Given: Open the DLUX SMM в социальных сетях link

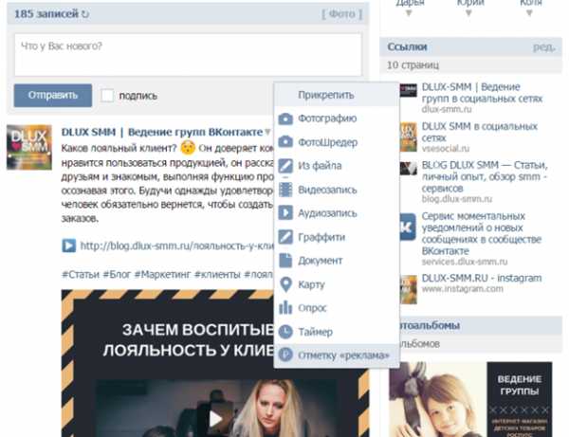Looking at the screenshot, I should pos(479,132).
